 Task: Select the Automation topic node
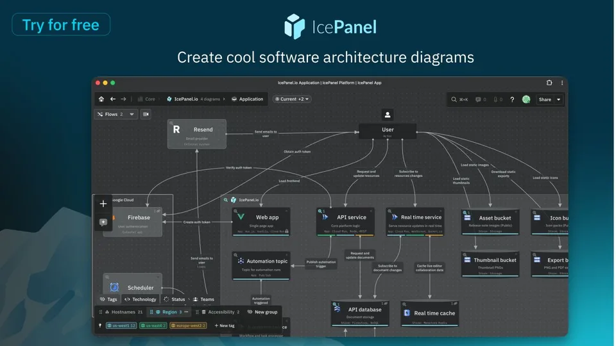261,265
